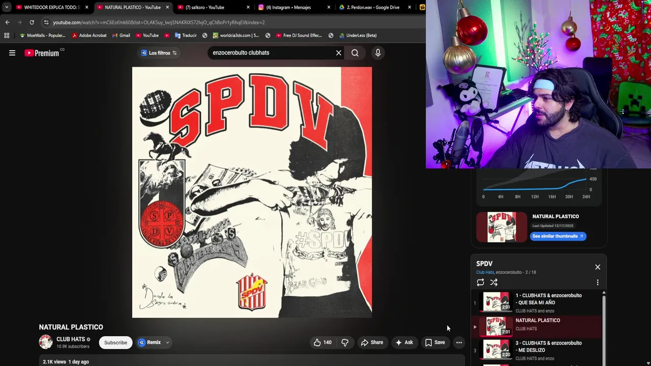651x366 pixels.
Task: Open SPDV playlist three-dot options
Action: pyautogui.click(x=598, y=283)
